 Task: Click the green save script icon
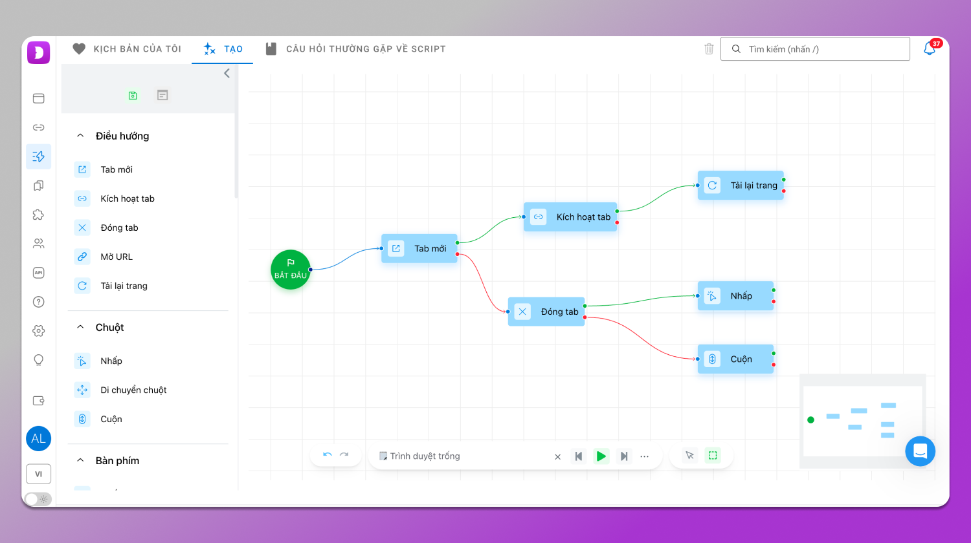[133, 96]
